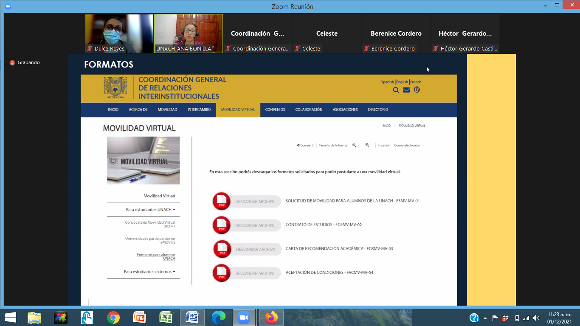Screen dimensions: 580x326
Task: Click the zoom-out font size magnifier icon
Action: coord(354,145)
